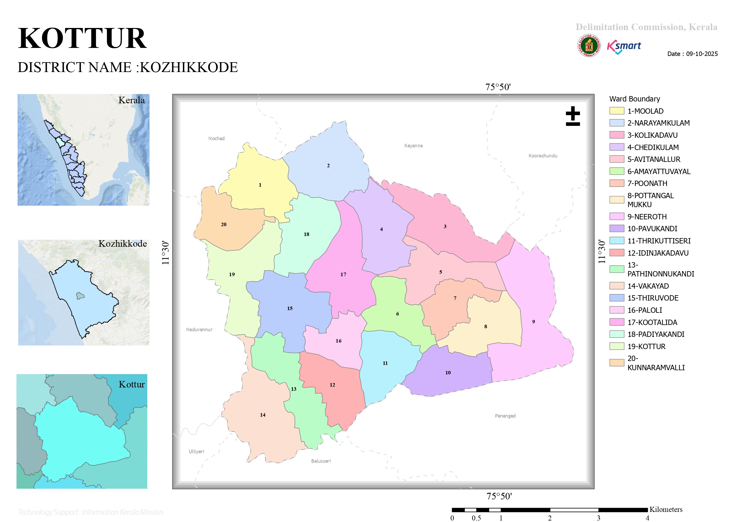Image resolution: width=739 pixels, height=522 pixels.
Task: Open the Kottur locality inset map
Action: tap(82, 431)
